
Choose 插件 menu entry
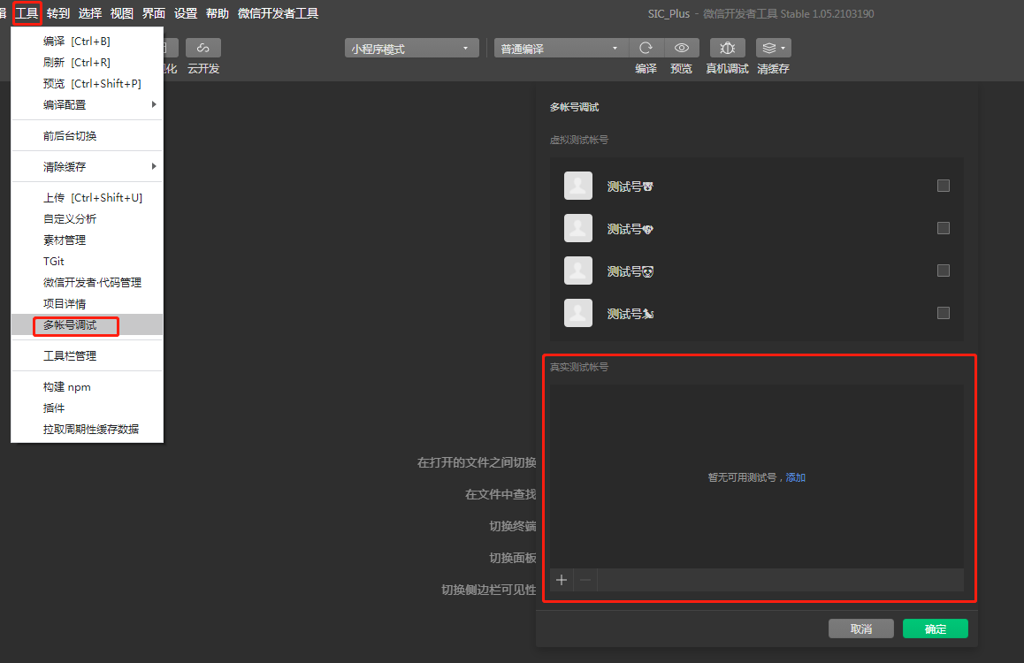88,408
